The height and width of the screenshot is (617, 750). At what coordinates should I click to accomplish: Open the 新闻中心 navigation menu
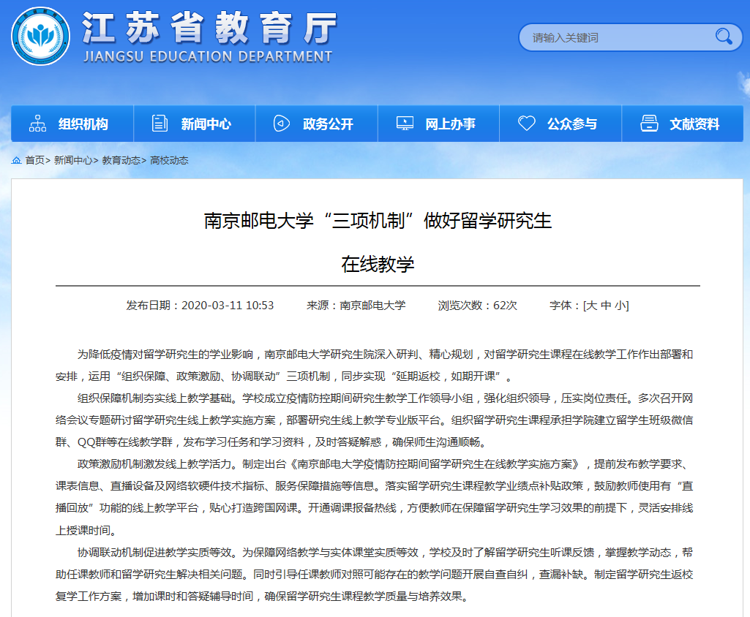[x=206, y=124]
